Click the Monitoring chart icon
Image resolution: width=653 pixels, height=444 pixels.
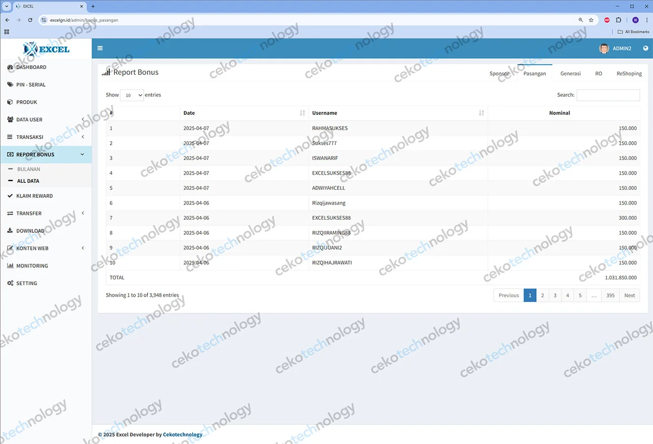coord(10,266)
